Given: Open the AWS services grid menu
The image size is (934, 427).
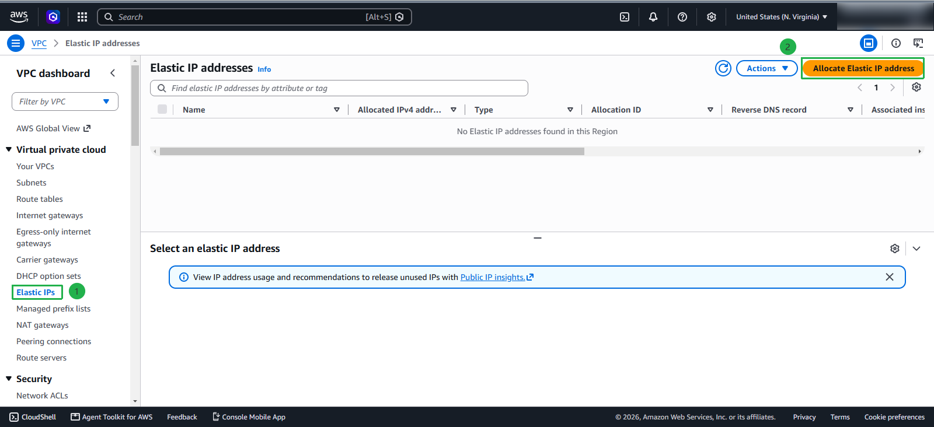Looking at the screenshot, I should (82, 17).
